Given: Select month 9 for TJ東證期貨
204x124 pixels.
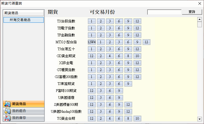Looking at the screenshot, I should (x=128, y=84).
